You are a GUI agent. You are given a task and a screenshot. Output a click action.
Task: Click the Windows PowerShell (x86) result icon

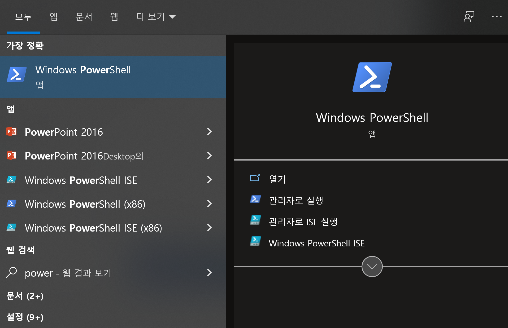11,203
